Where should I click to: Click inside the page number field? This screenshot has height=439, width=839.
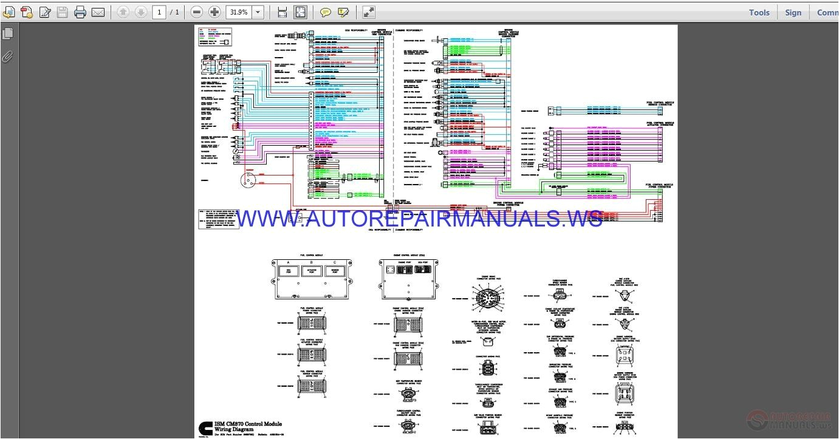click(159, 12)
